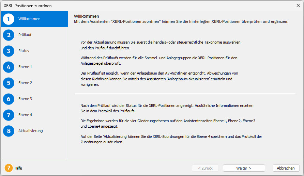304x176 pixels.
Task: Go to the Status wizard step
Action: click(x=24, y=51)
